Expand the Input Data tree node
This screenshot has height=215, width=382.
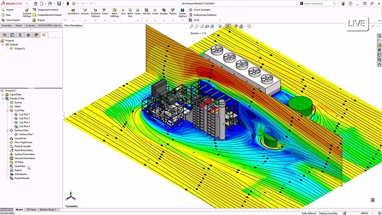coord(2,95)
